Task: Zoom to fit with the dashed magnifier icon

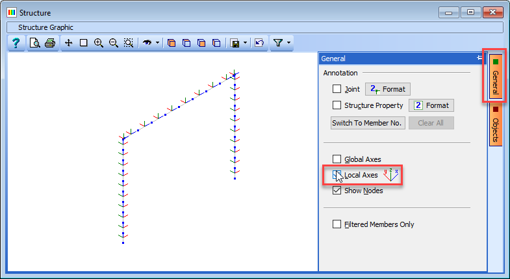Action: [x=129, y=43]
